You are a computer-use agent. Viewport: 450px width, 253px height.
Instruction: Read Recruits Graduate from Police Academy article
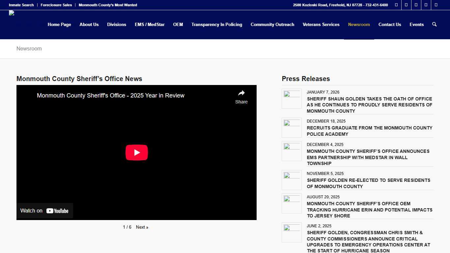[x=369, y=131]
